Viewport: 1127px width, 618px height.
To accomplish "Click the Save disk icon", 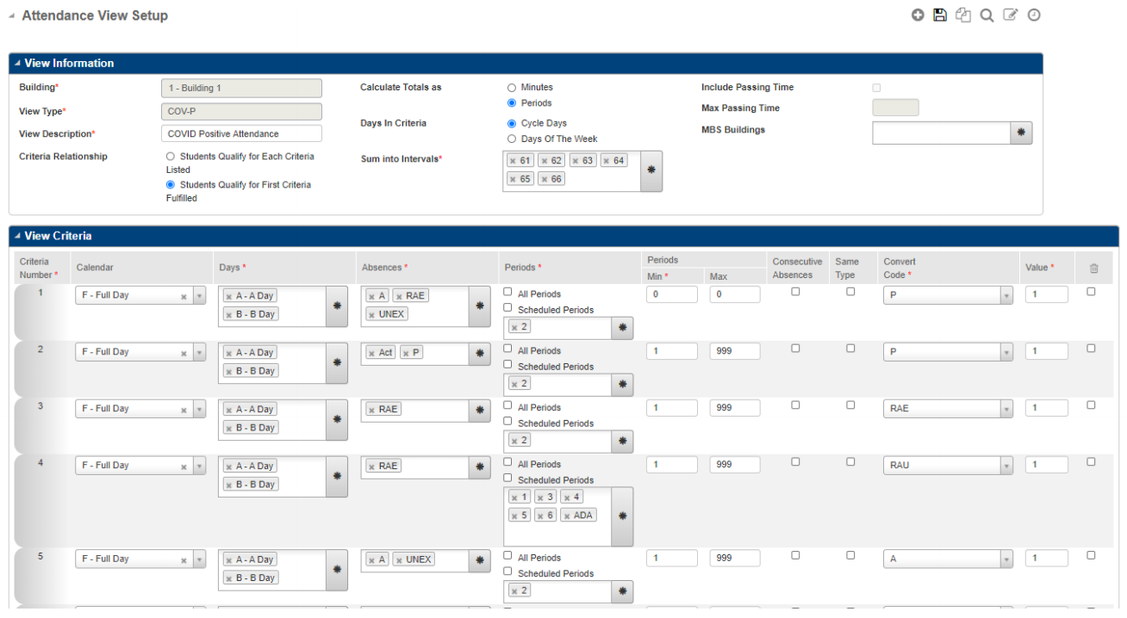I will point(940,15).
